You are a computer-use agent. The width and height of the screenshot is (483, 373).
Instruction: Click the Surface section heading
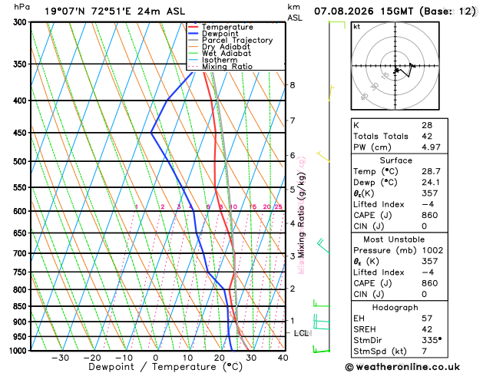(x=395, y=160)
